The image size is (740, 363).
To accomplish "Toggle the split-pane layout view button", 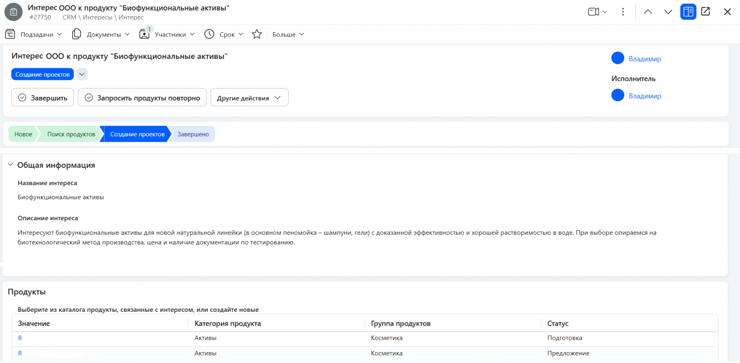I will (x=688, y=11).
